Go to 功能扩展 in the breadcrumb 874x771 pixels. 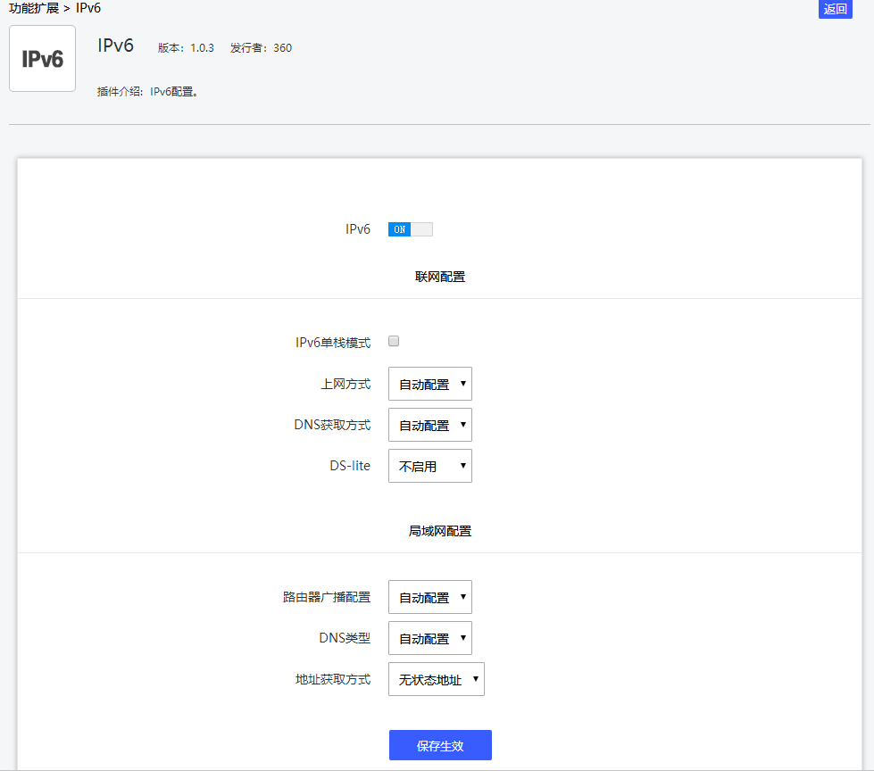point(34,8)
